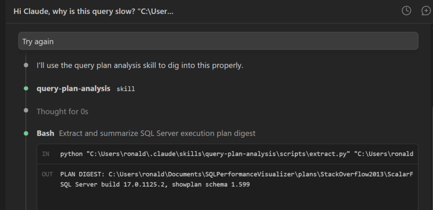Start a new chat with plus bubble icon
Image resolution: width=433 pixels, height=210 pixels.
(426, 11)
